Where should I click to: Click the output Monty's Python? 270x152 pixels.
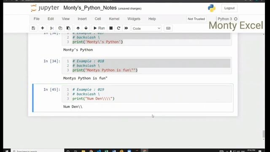point(78,50)
